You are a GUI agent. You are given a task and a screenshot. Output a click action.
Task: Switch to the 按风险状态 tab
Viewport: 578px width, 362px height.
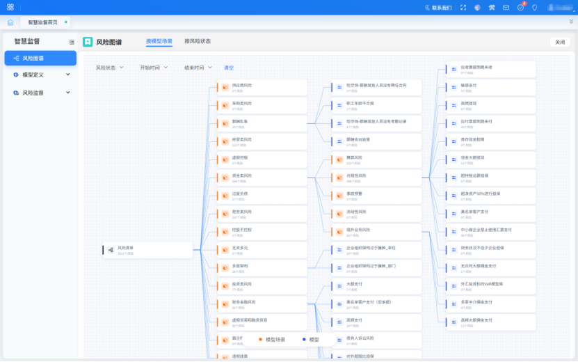198,41
